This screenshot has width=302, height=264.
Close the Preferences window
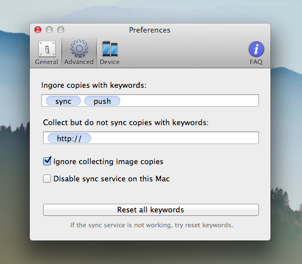(x=38, y=30)
